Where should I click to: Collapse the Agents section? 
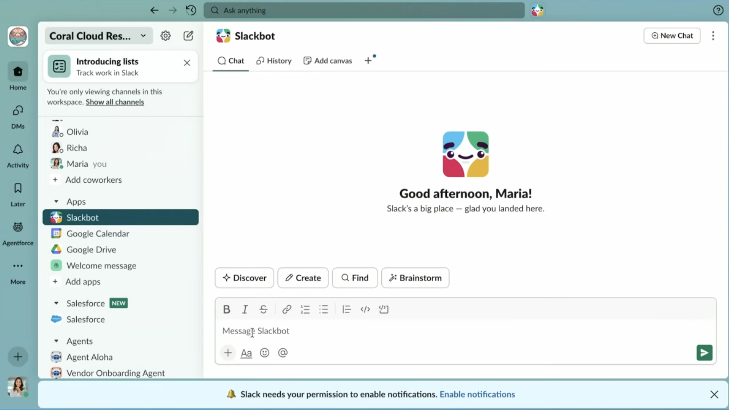(x=57, y=341)
